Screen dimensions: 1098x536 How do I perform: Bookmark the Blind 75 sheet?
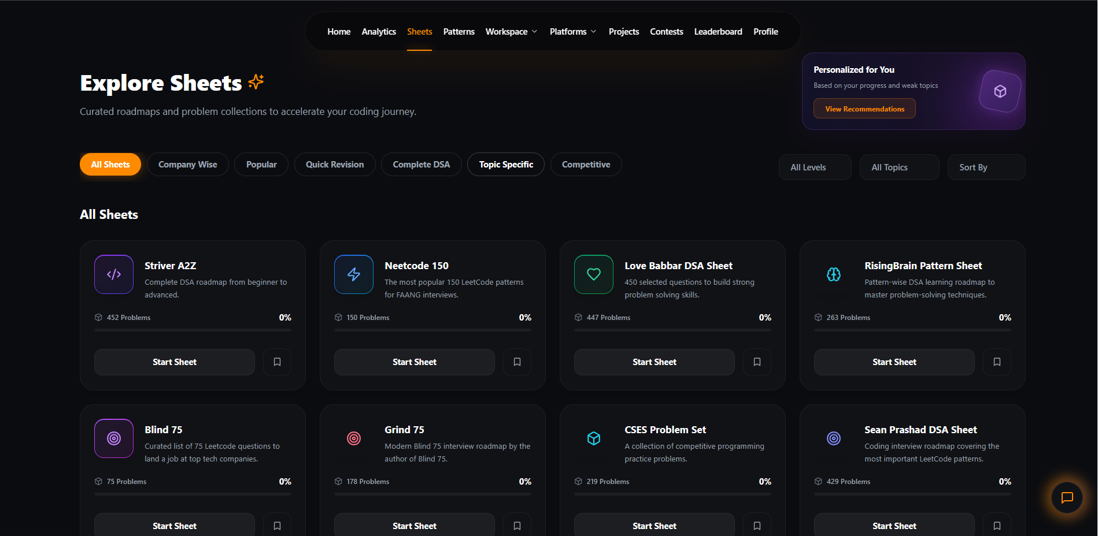277,525
